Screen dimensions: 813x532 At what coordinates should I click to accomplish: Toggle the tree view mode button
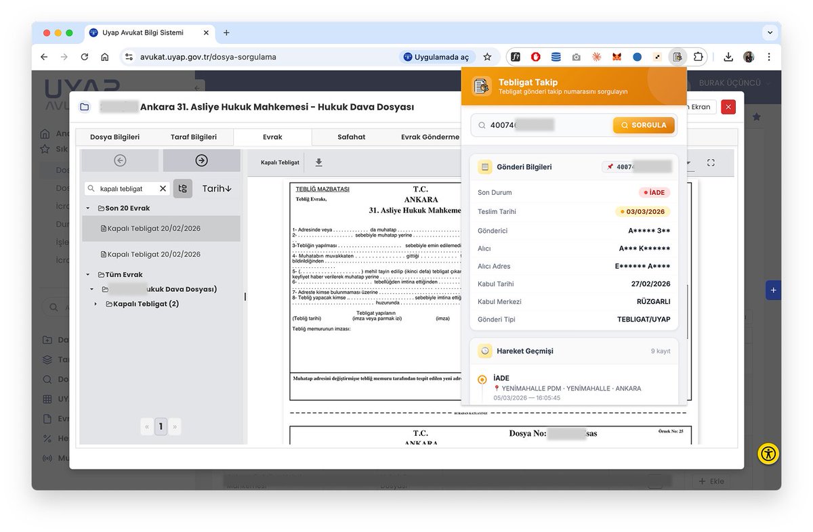(x=183, y=189)
